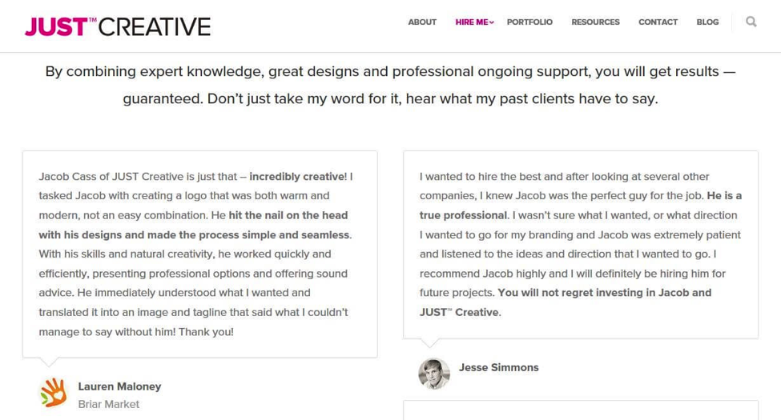
Task: Click the 'incredibly creative' bold text
Action: pos(298,177)
